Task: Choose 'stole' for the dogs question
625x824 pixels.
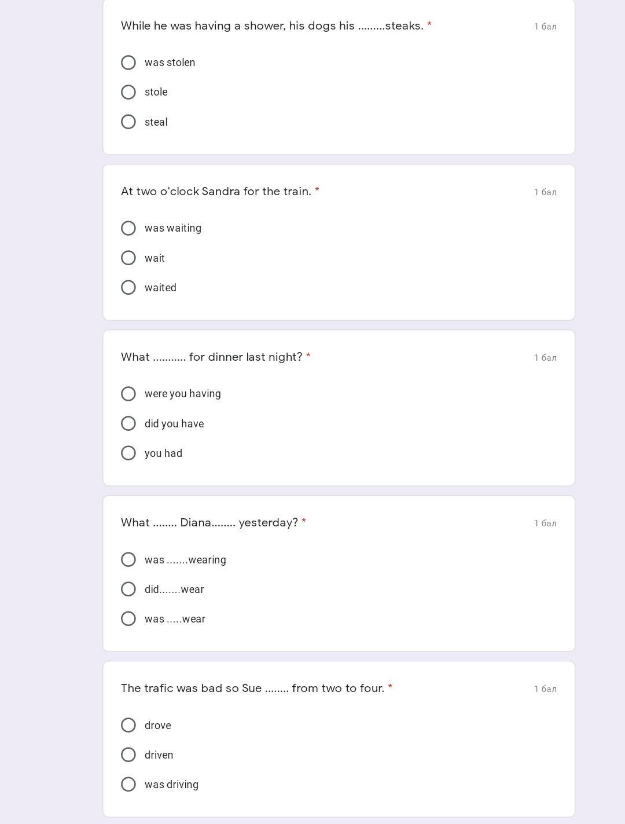Action: pyautogui.click(x=128, y=92)
